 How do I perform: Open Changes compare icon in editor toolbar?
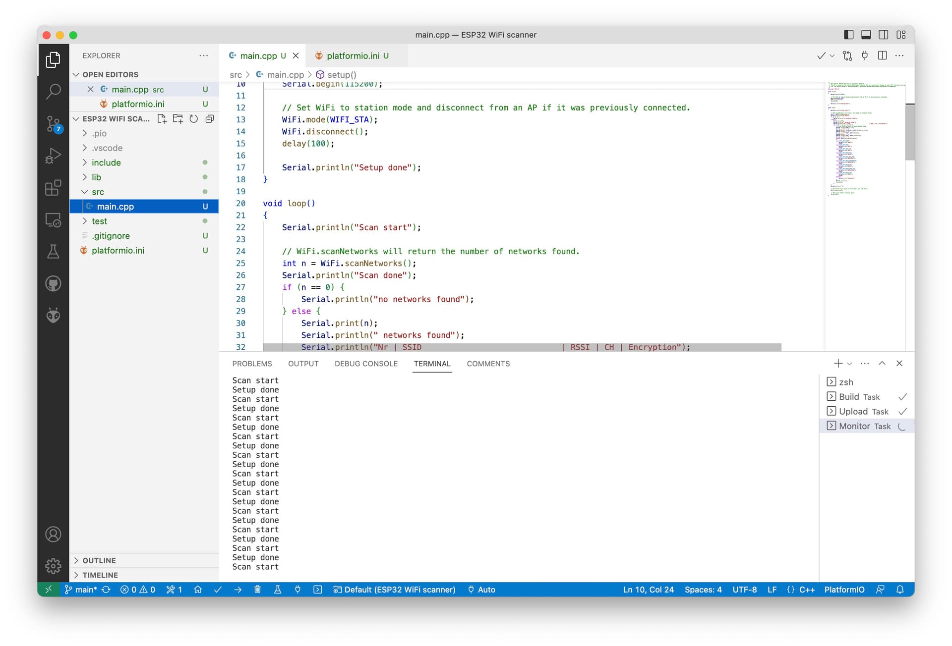coord(847,55)
